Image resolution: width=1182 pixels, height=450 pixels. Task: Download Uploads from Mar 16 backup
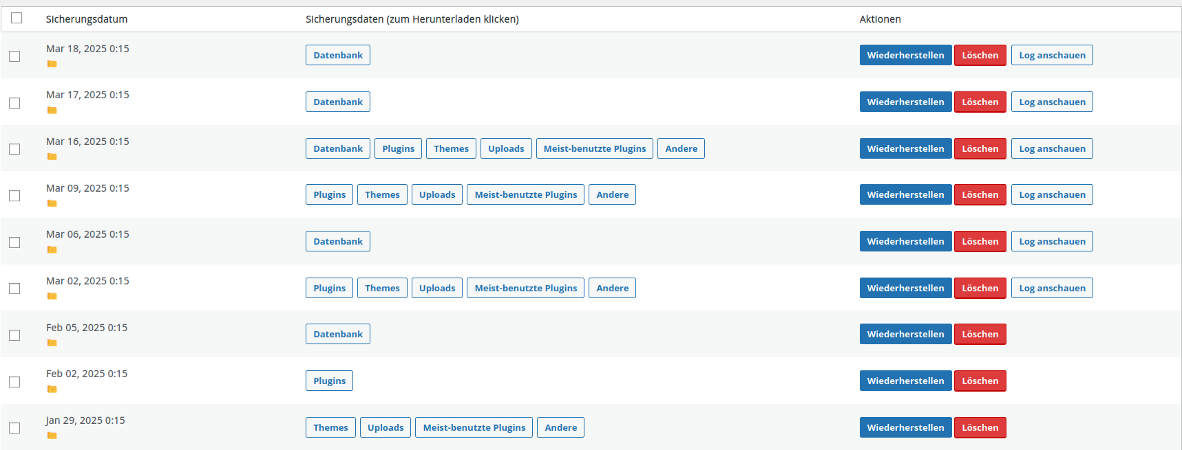point(505,148)
